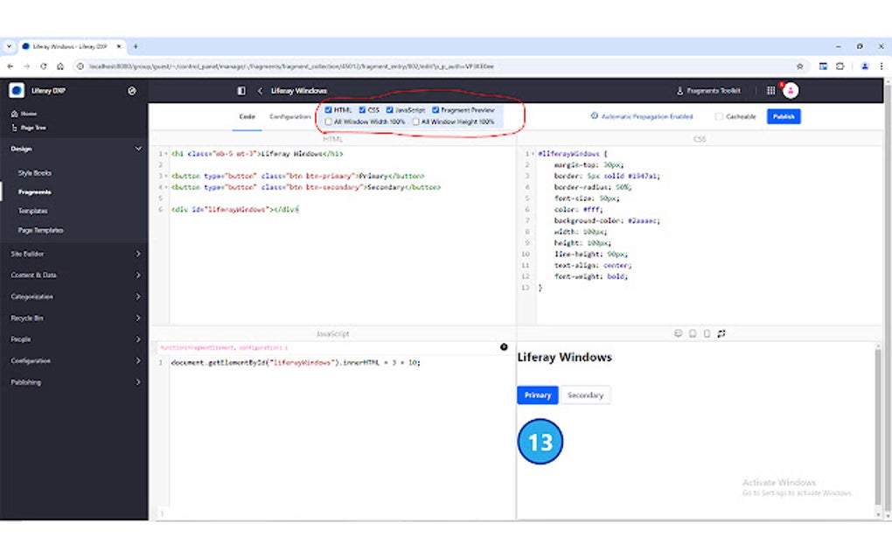Image resolution: width=892 pixels, height=558 pixels.
Task: Click the browser address bar
Action: pyautogui.click(x=350, y=66)
